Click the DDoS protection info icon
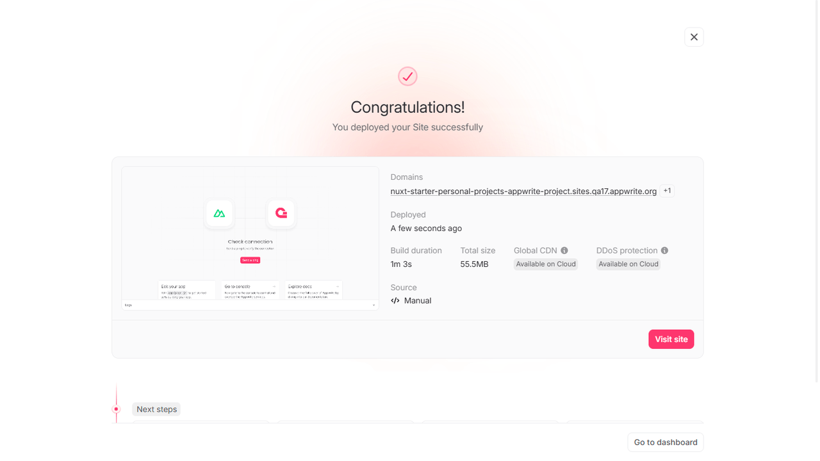This screenshot has height=461, width=820. coord(665,250)
